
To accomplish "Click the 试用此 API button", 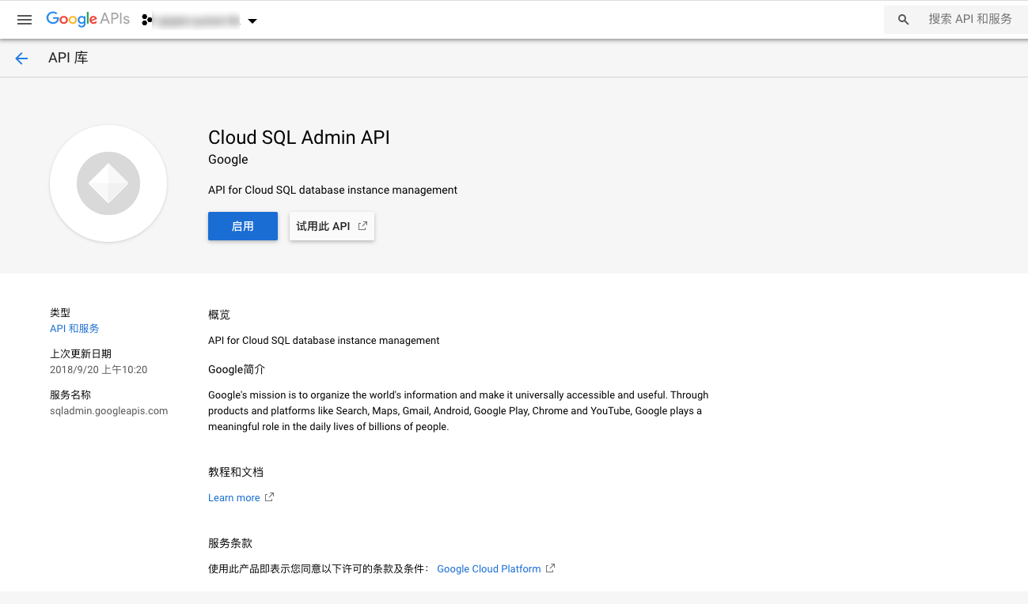I will tap(324, 226).
